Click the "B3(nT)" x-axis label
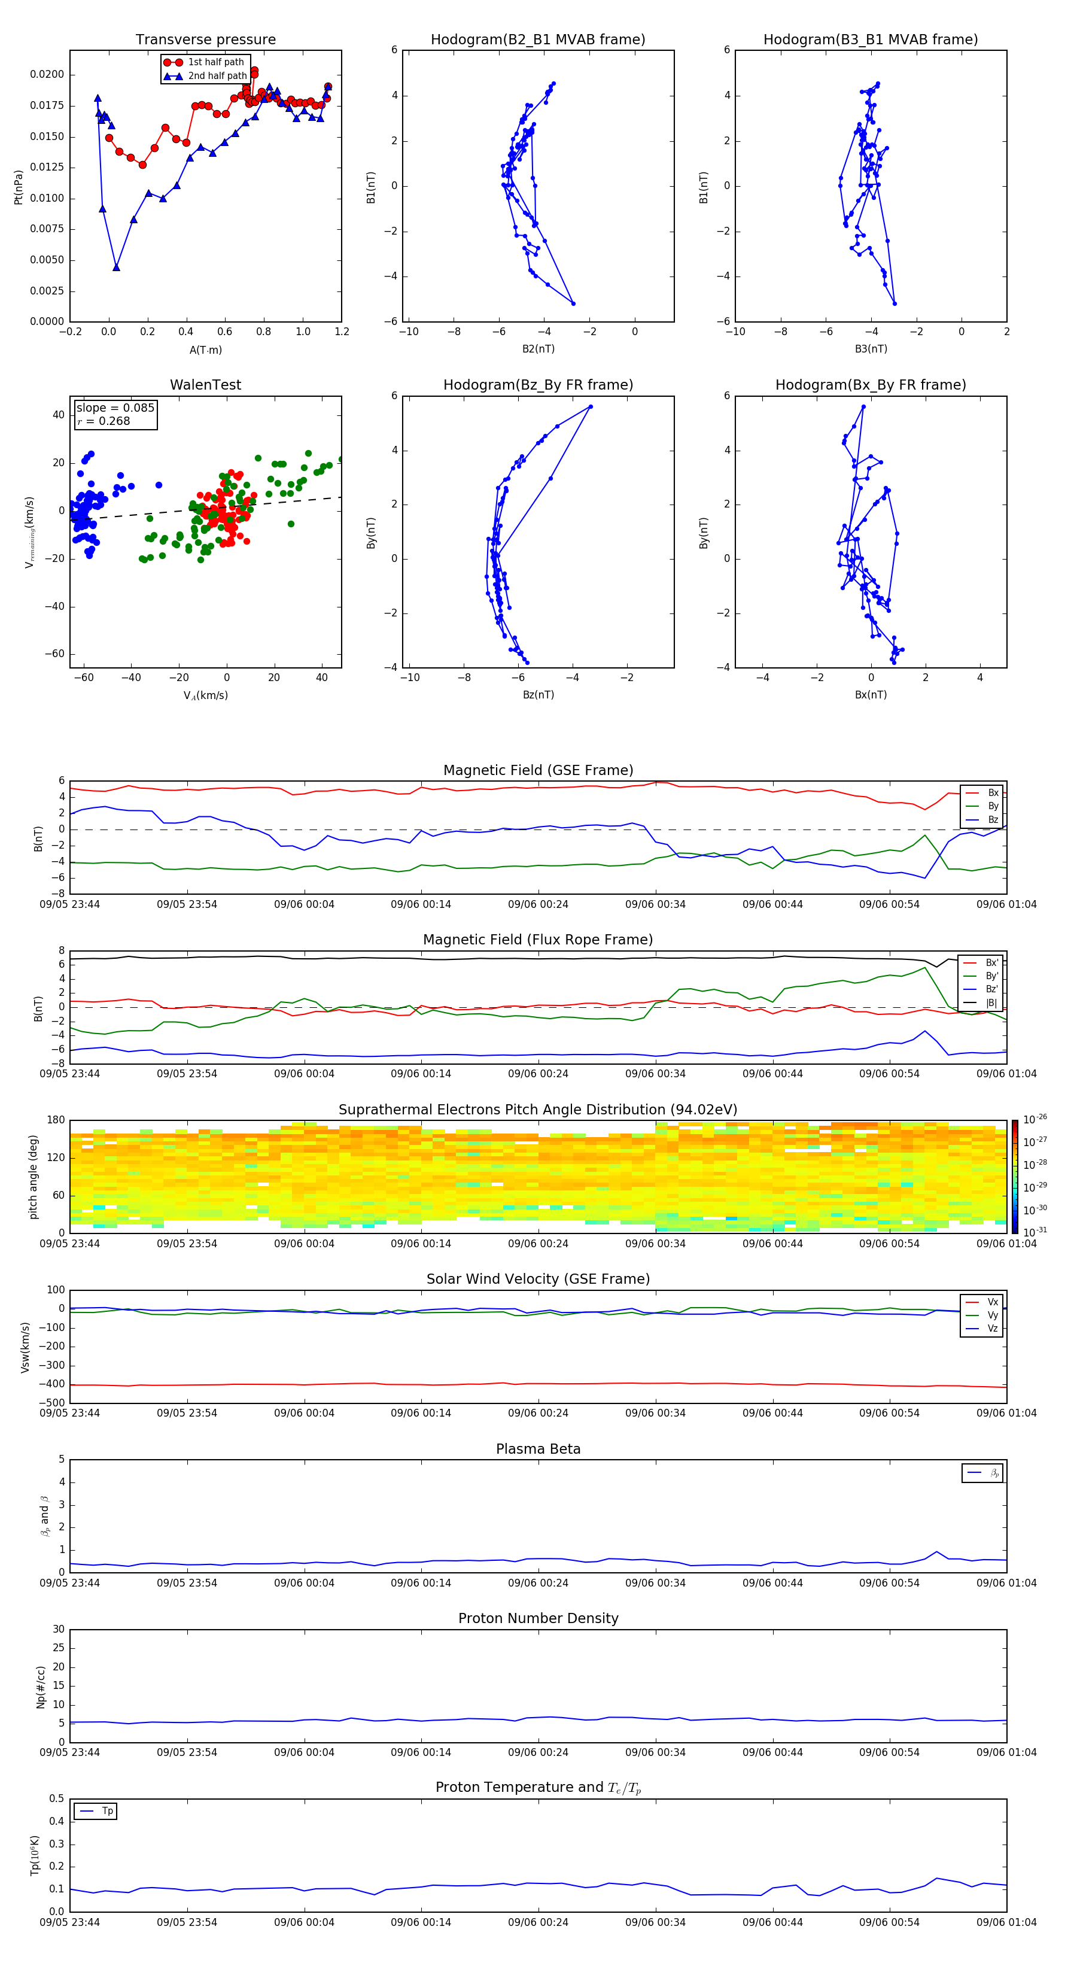1077x1975 pixels. (x=871, y=349)
